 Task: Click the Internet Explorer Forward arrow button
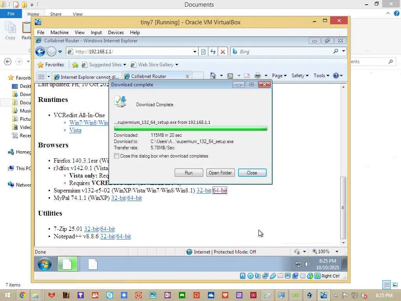pyautogui.click(x=51, y=51)
